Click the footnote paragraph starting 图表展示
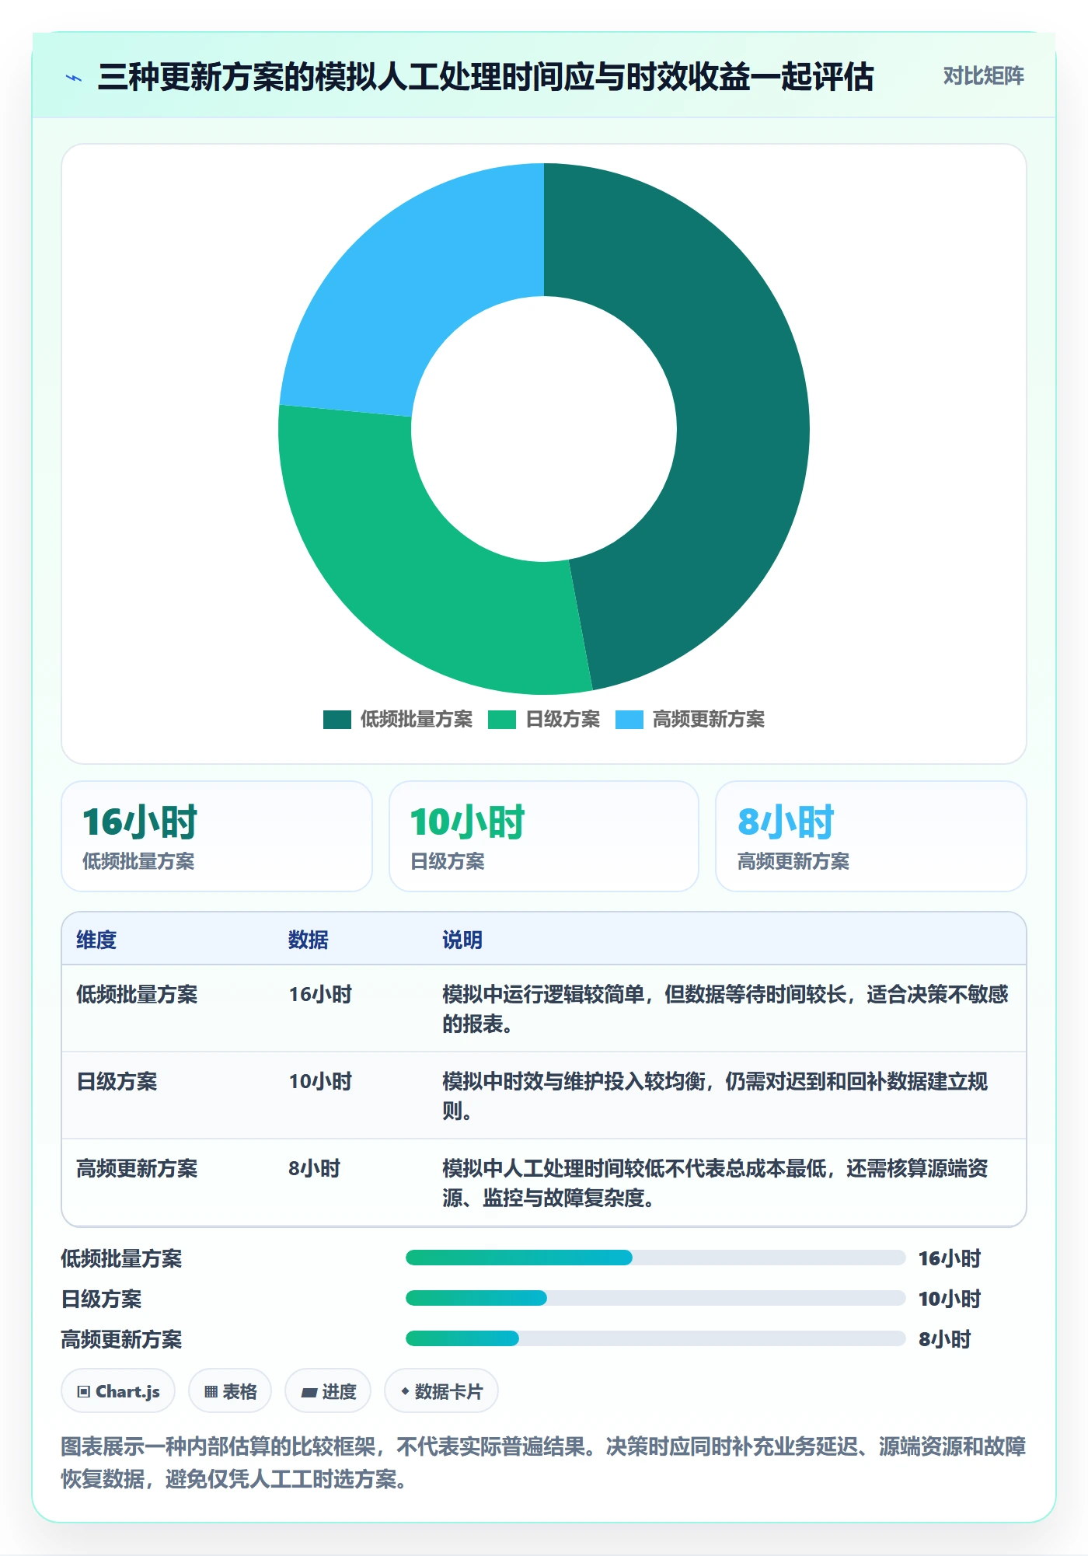 tap(544, 1463)
